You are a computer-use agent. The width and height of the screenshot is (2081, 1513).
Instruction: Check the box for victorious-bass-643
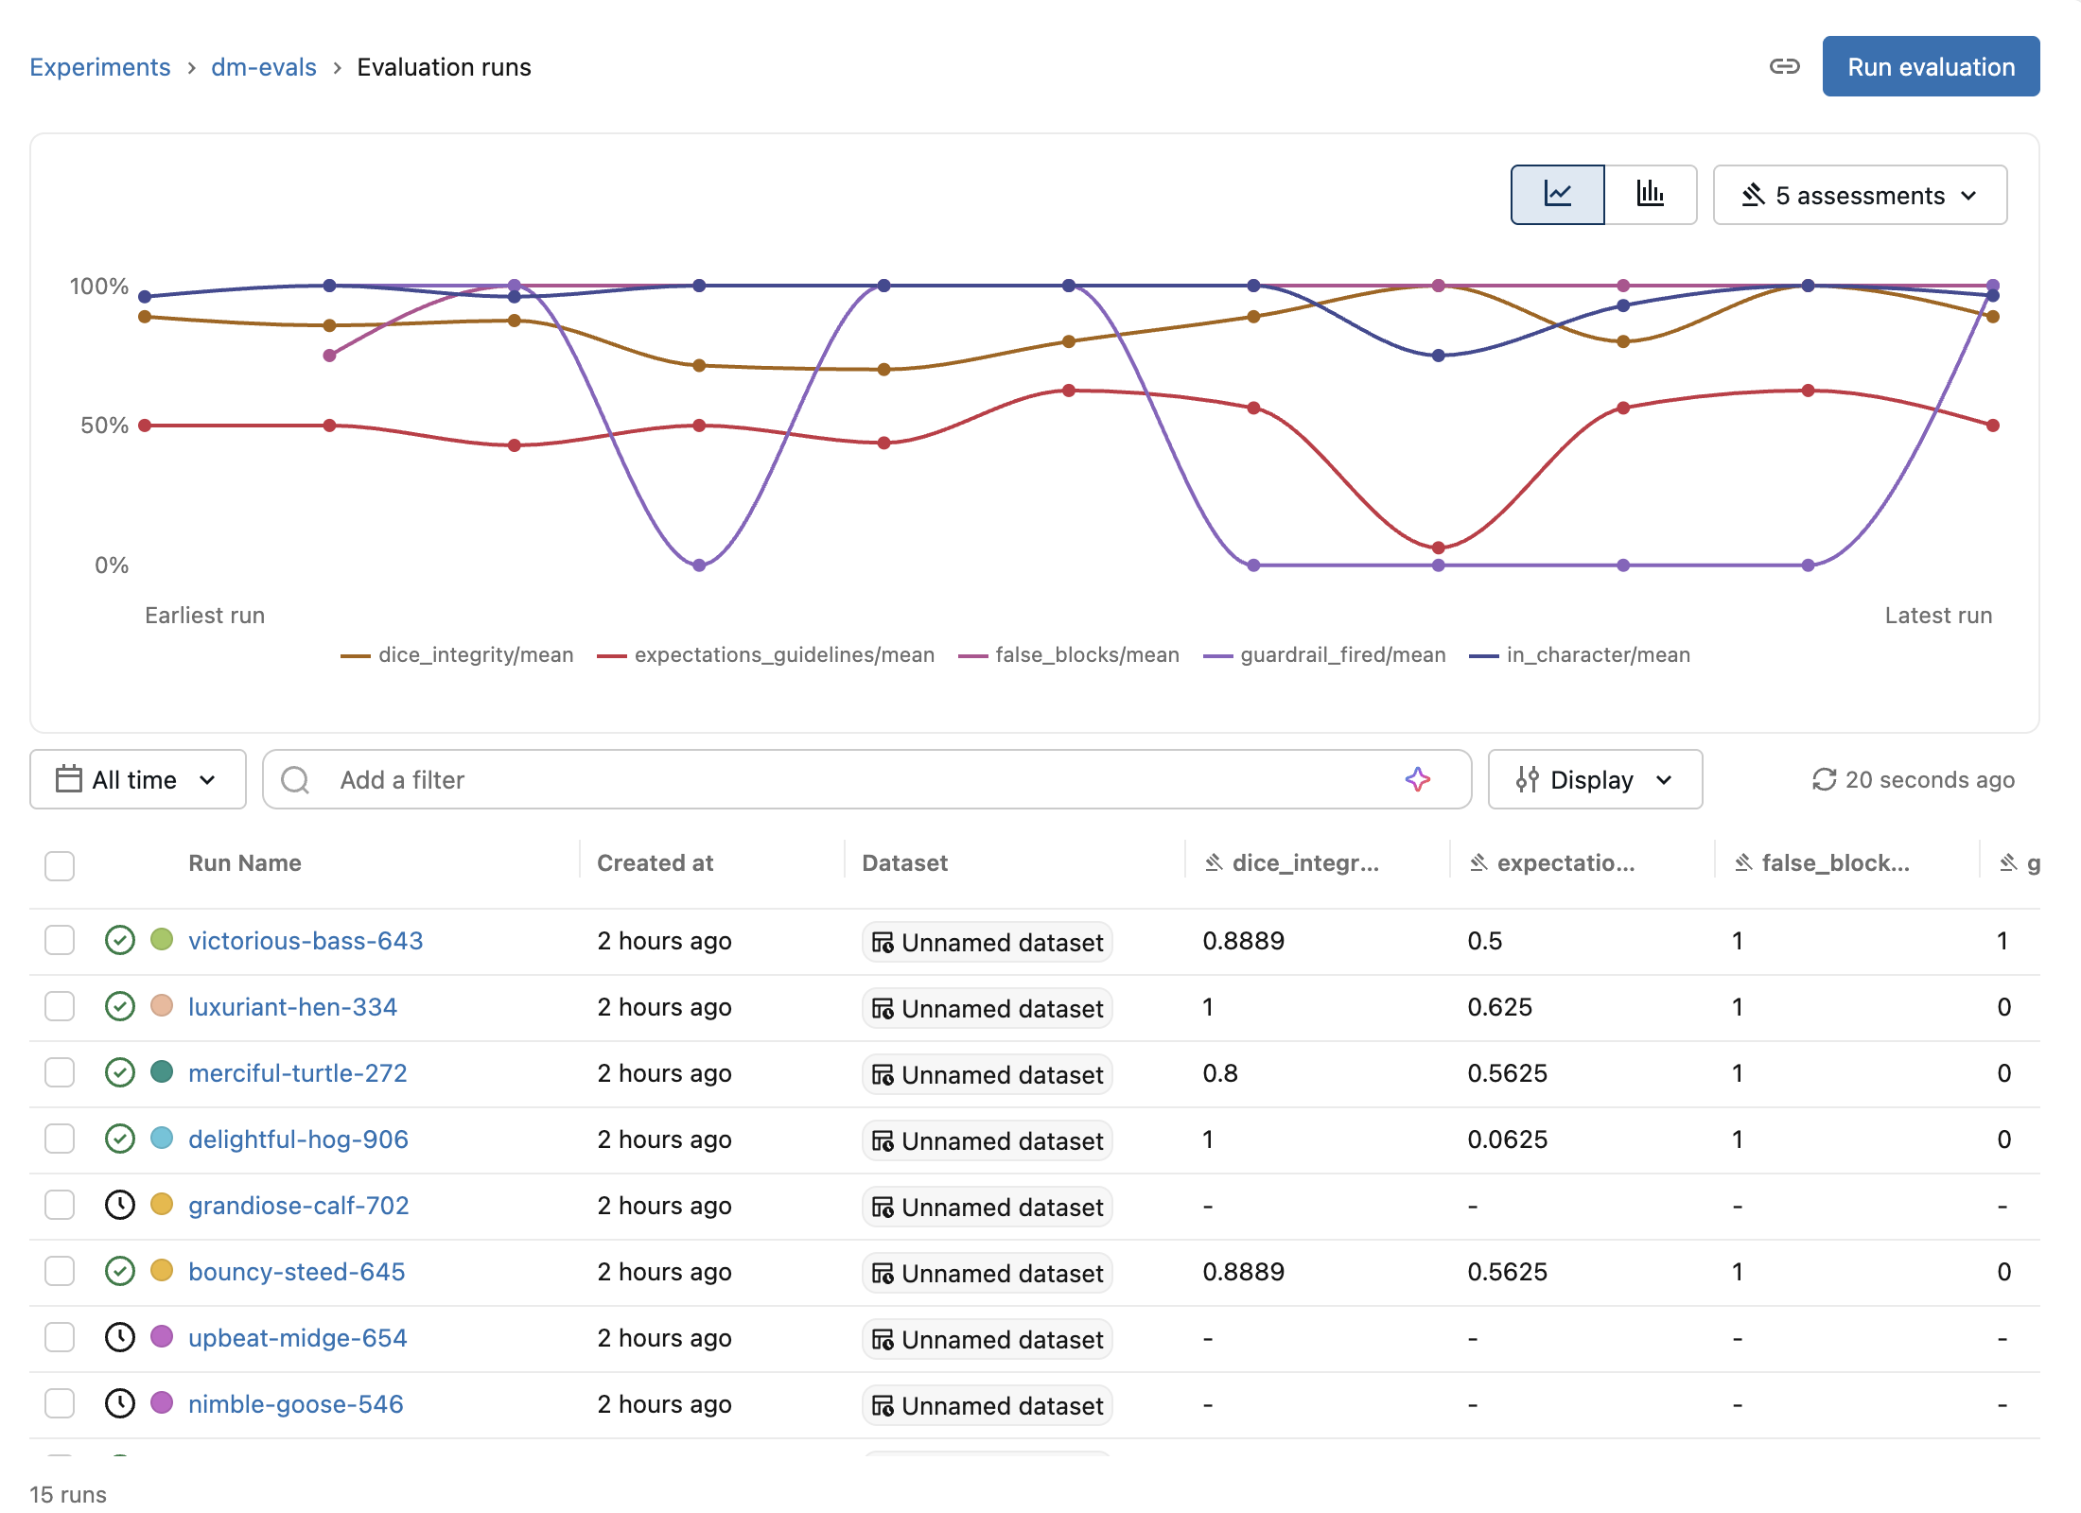coord(60,940)
